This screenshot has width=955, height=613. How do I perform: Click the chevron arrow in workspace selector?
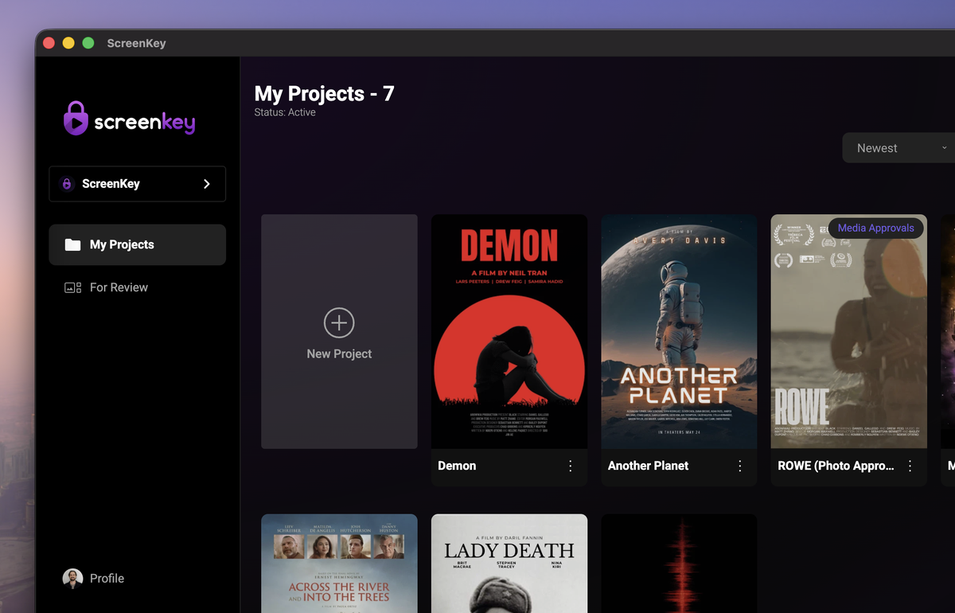(x=207, y=184)
